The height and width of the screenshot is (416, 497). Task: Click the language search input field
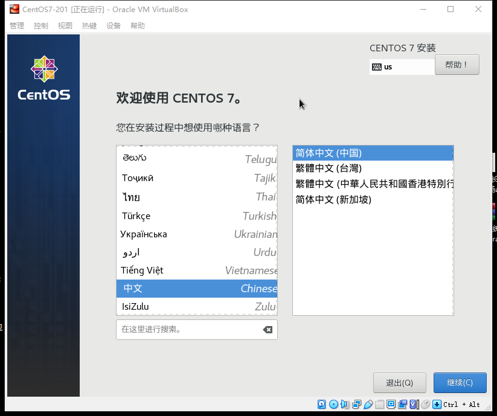tap(196, 330)
